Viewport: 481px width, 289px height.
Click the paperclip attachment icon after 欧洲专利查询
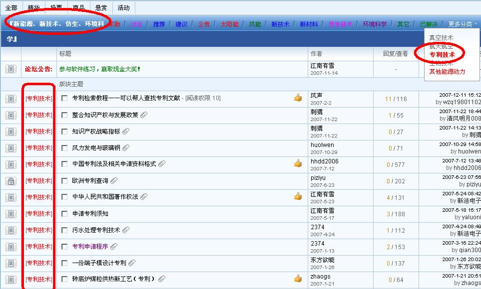tap(114, 180)
